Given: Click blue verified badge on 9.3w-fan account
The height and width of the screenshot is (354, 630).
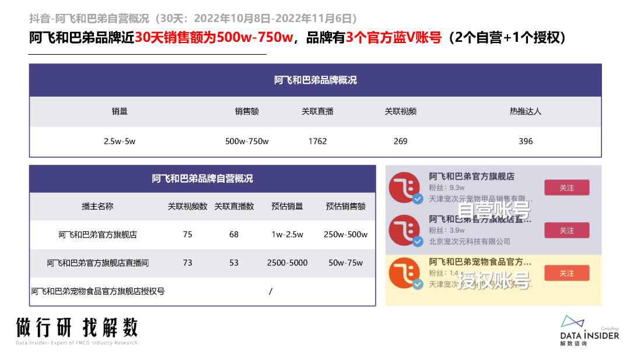Looking at the screenshot, I should pyautogui.click(x=418, y=199).
